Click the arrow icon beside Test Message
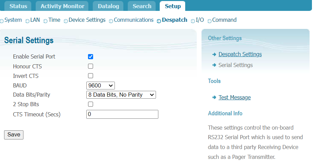The image size is (315, 165). (214, 98)
